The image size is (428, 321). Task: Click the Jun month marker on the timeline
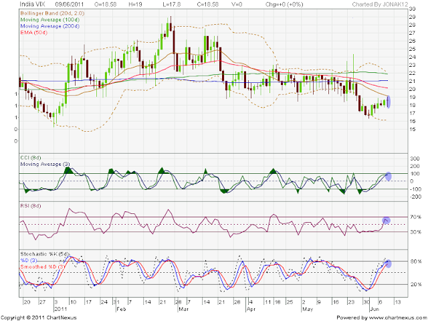point(374,309)
